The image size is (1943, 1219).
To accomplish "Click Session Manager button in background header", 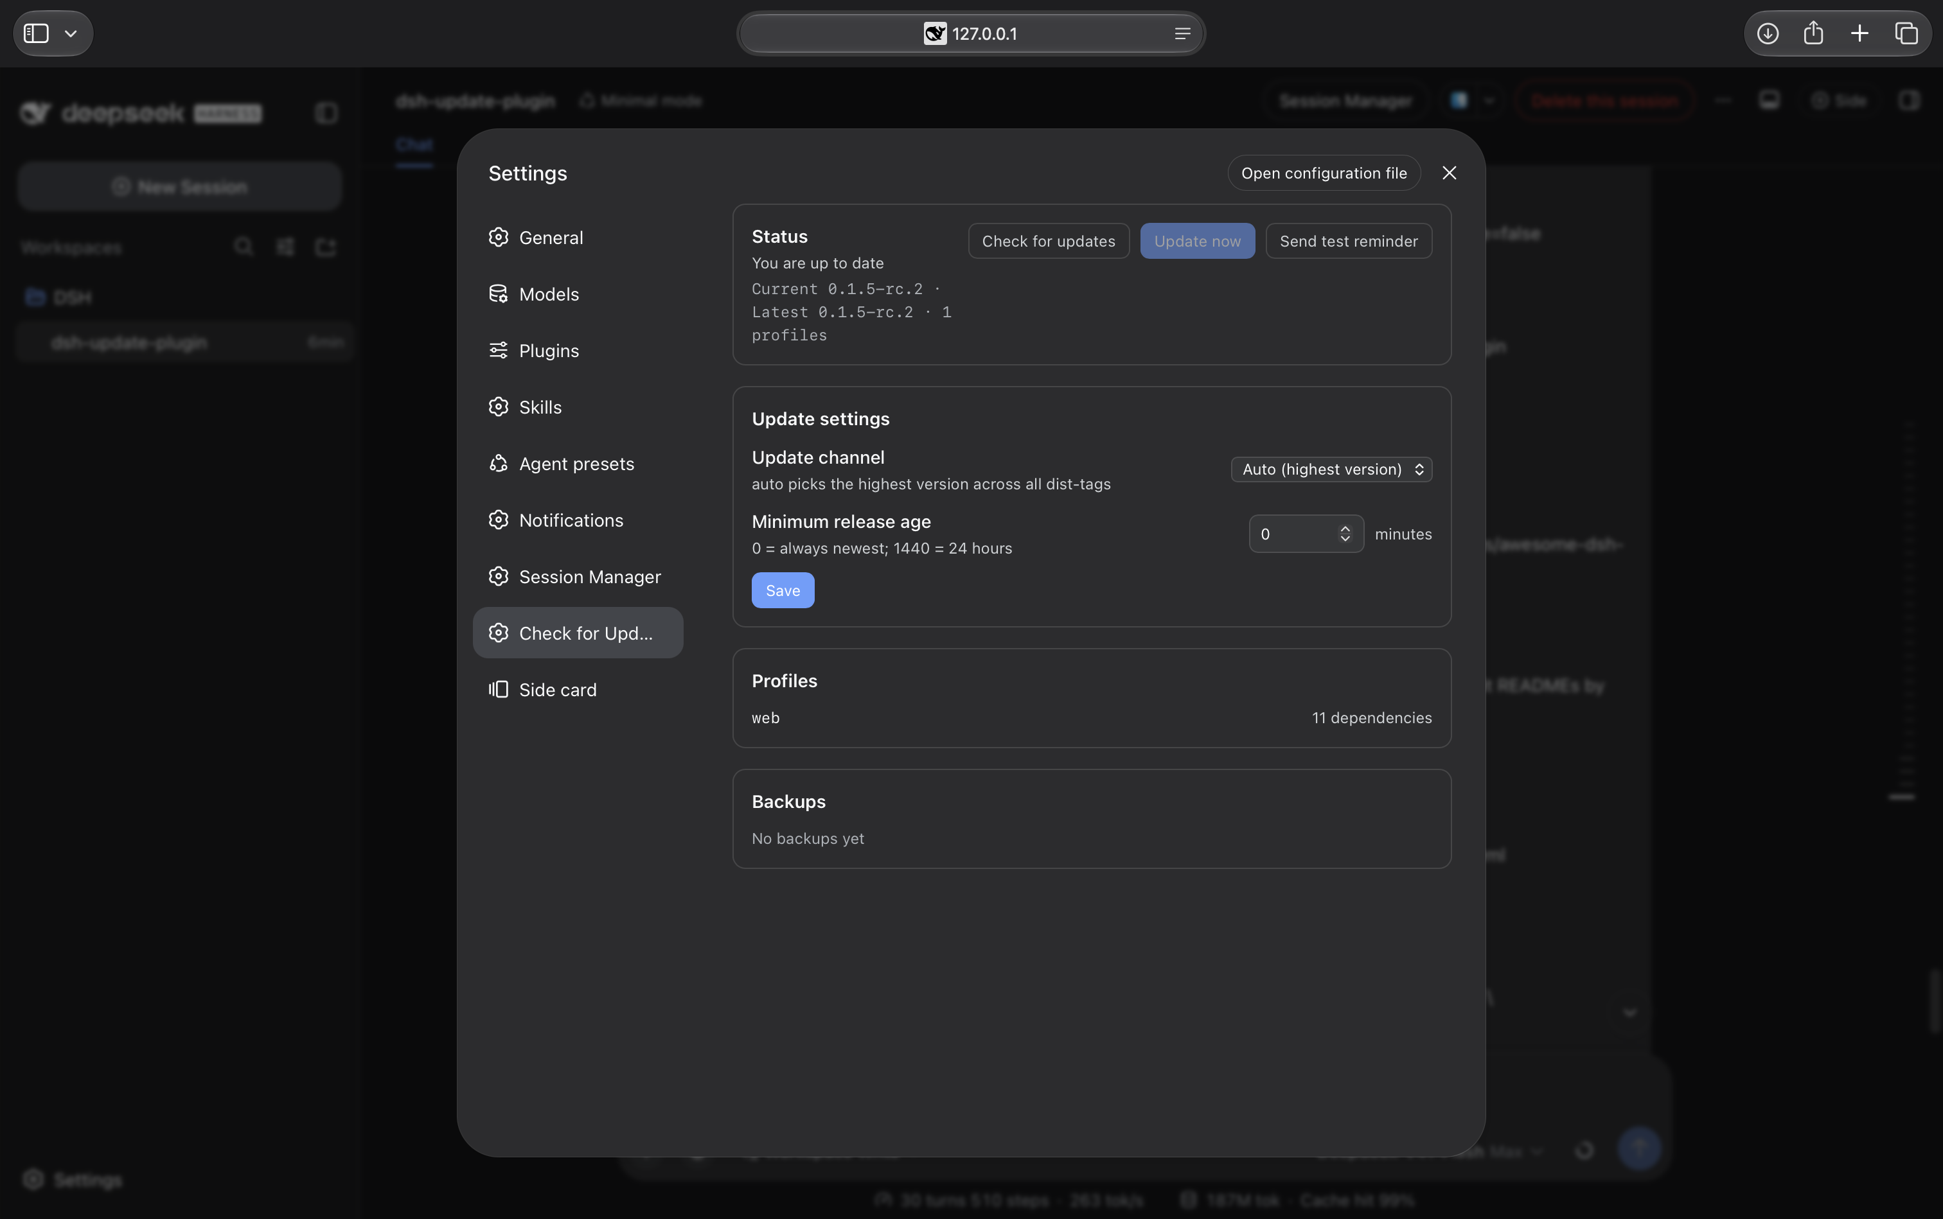I will [1345, 100].
